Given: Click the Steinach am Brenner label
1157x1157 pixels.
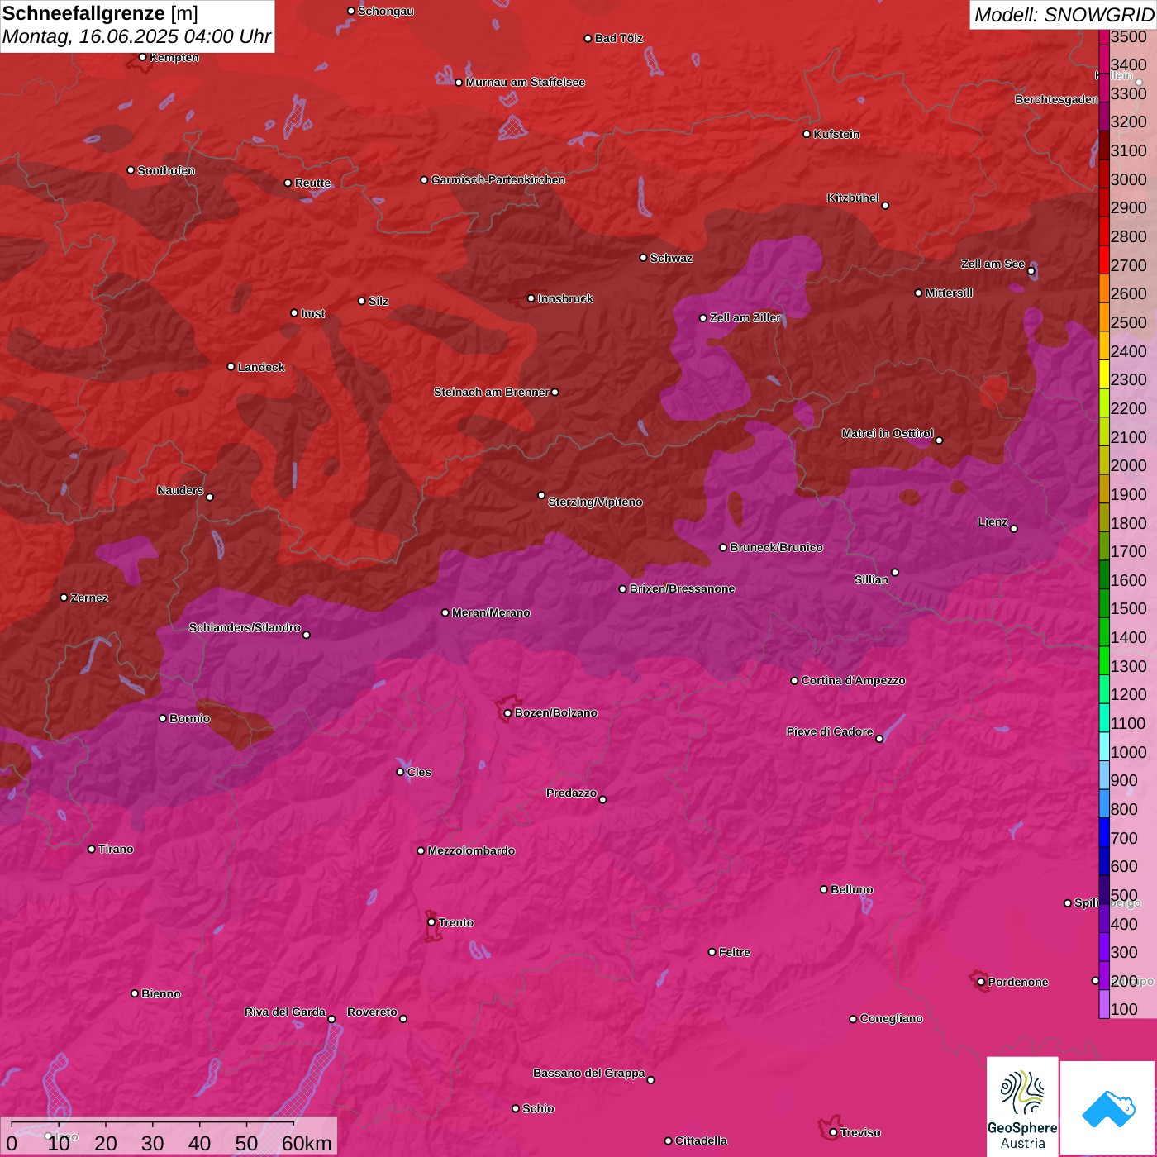Looking at the screenshot, I should pyautogui.click(x=491, y=393).
